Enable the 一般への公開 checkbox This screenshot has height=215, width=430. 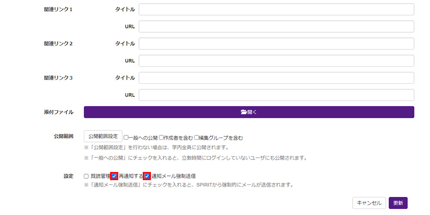[x=126, y=138]
